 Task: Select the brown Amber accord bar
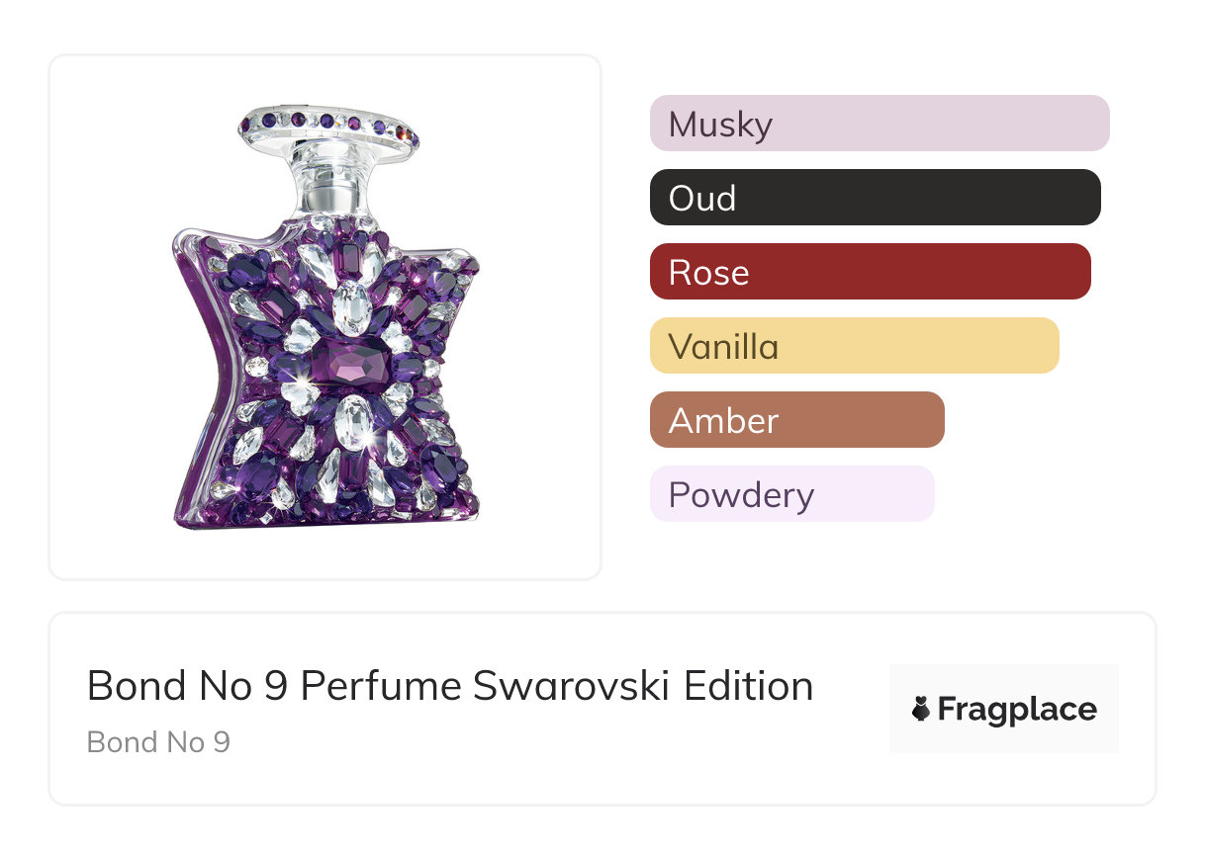[796, 420]
